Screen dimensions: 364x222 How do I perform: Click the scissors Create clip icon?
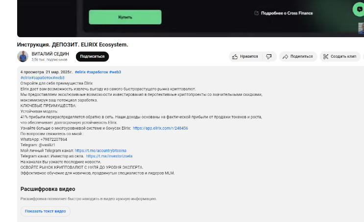(x=326, y=57)
